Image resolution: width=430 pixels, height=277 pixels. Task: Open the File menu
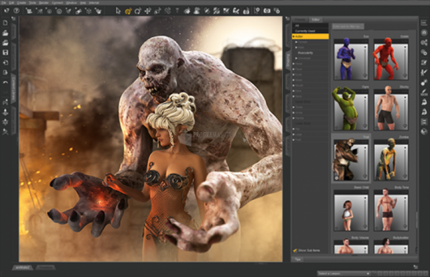click(4, 2)
